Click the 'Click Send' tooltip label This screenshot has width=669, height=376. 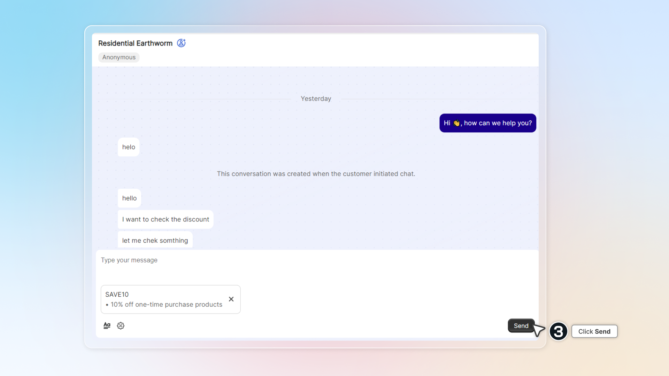[x=594, y=331]
